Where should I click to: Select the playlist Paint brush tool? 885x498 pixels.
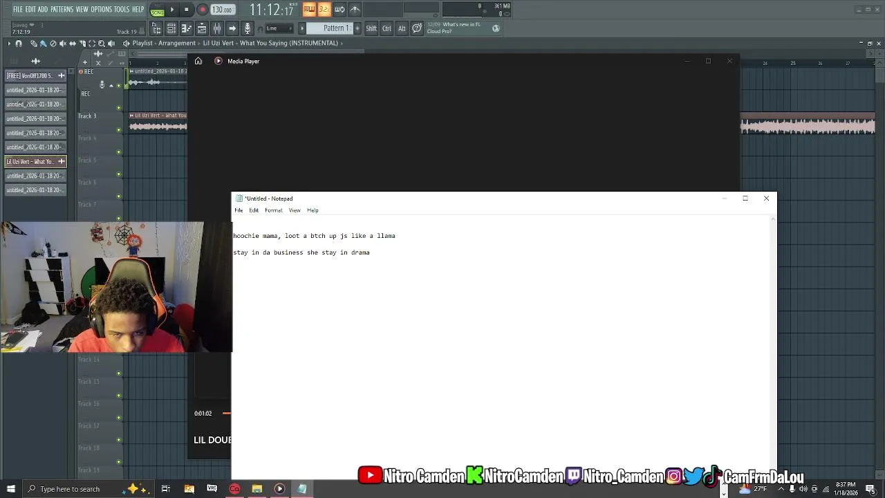(43, 44)
